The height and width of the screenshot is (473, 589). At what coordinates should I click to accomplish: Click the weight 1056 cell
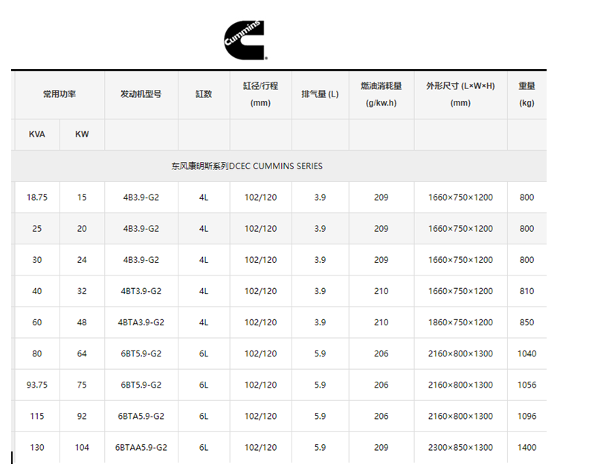pyautogui.click(x=527, y=385)
